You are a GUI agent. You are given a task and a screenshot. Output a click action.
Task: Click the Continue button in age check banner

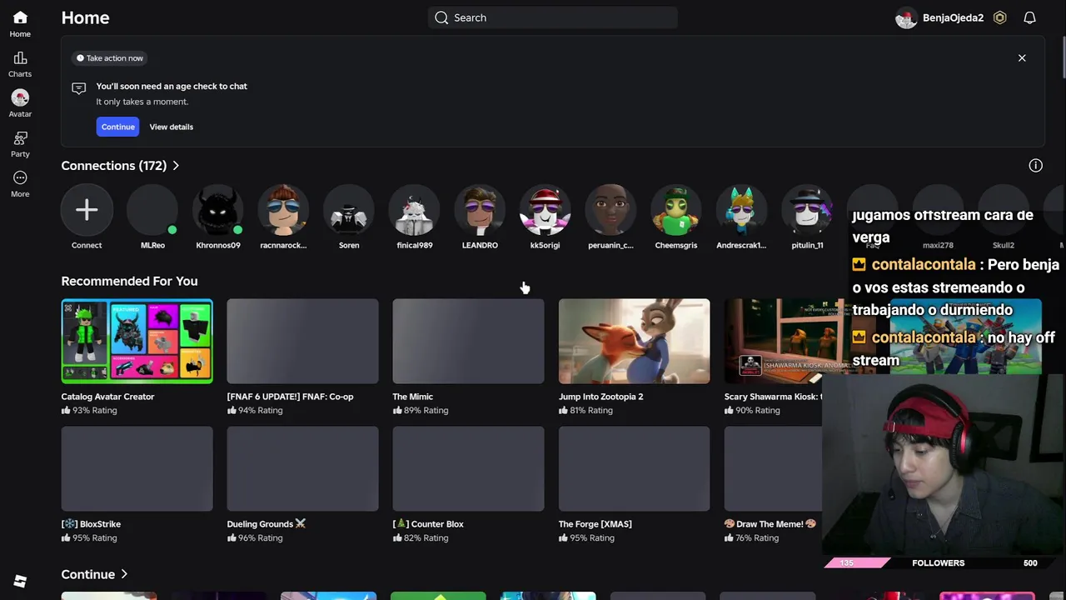pos(117,127)
